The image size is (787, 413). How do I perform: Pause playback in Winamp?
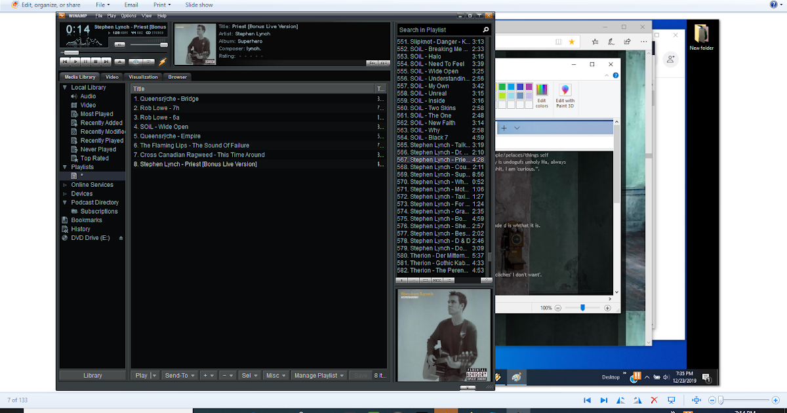click(85, 62)
